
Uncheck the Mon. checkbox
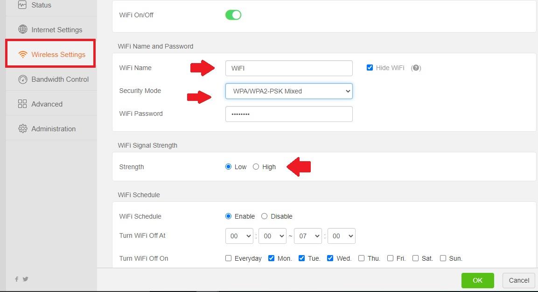(x=271, y=258)
